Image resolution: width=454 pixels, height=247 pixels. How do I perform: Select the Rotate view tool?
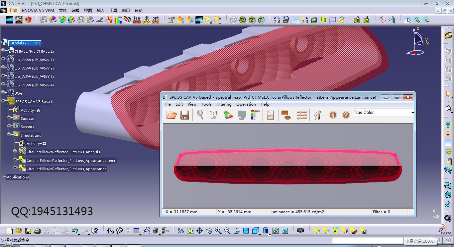pos(209,231)
